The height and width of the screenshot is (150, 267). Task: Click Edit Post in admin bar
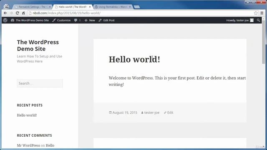(x=107, y=20)
